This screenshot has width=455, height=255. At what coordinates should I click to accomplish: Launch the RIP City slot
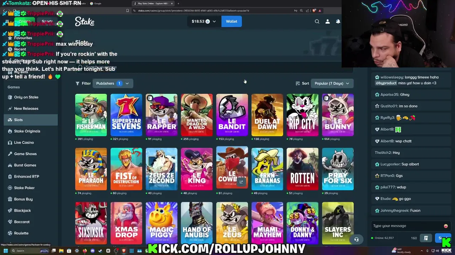303,115
